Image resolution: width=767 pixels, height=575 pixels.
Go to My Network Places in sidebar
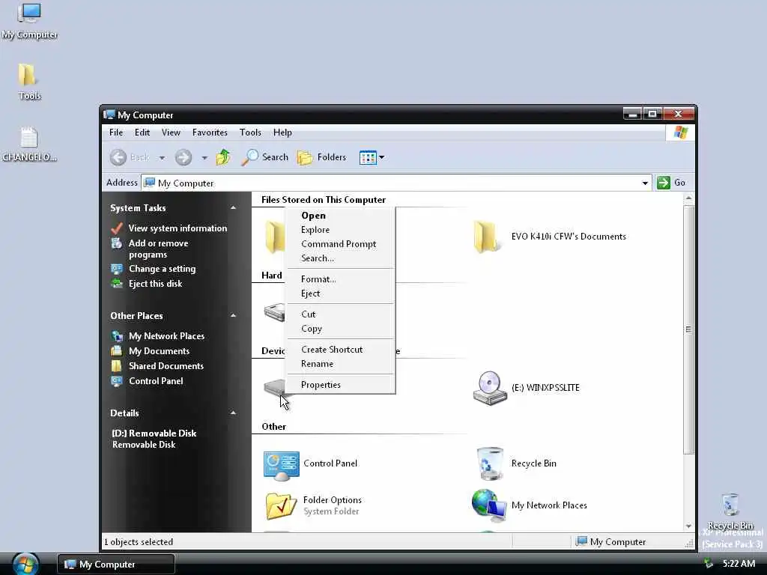(166, 336)
